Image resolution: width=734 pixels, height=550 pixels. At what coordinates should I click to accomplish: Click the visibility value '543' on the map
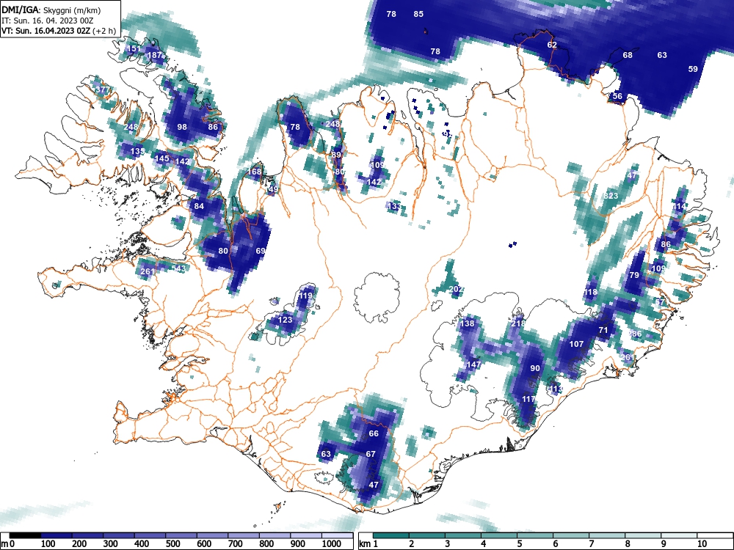click(x=178, y=268)
